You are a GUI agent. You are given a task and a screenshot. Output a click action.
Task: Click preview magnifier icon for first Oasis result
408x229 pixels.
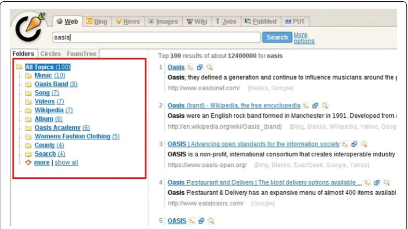pos(209,68)
